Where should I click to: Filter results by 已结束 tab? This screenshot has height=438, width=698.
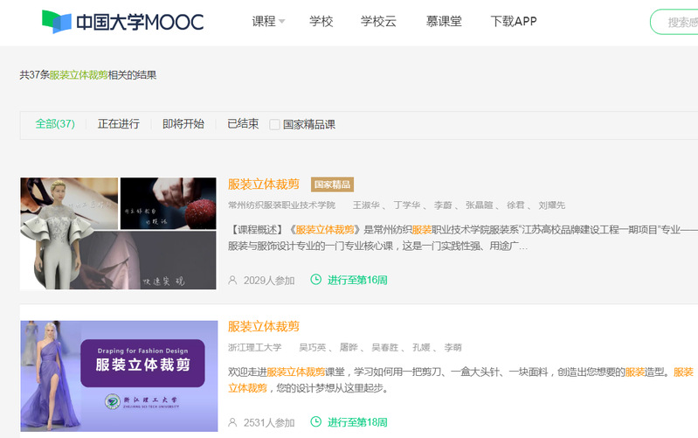(x=243, y=124)
